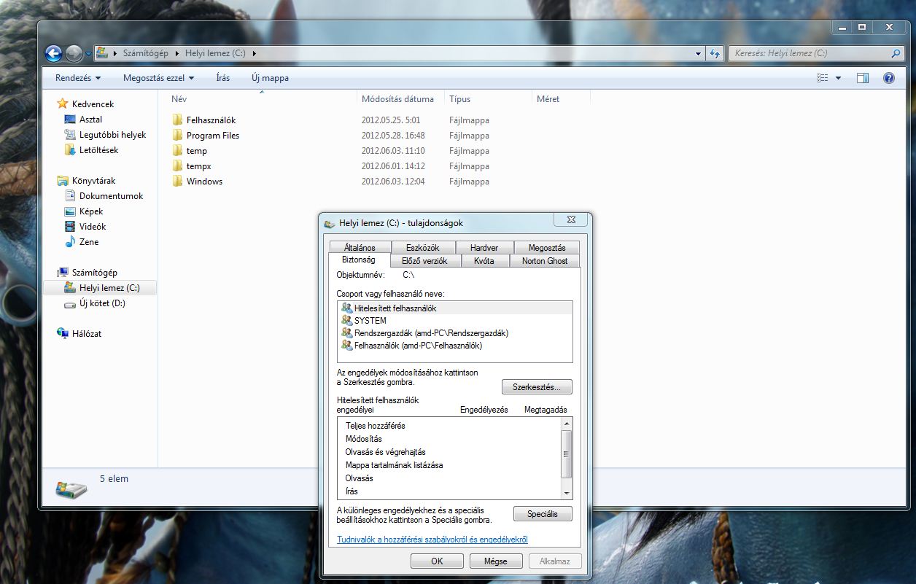
Task: Click the refresh icon beside the address bar
Action: click(715, 53)
